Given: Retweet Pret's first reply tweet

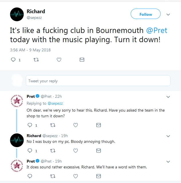Looking at the screenshot, I should [53, 125].
